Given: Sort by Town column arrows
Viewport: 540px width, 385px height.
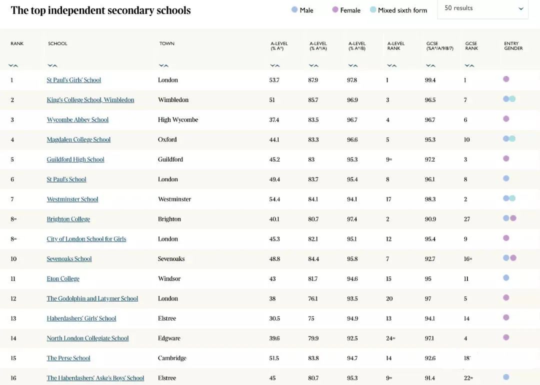Looking at the screenshot, I should (x=163, y=65).
